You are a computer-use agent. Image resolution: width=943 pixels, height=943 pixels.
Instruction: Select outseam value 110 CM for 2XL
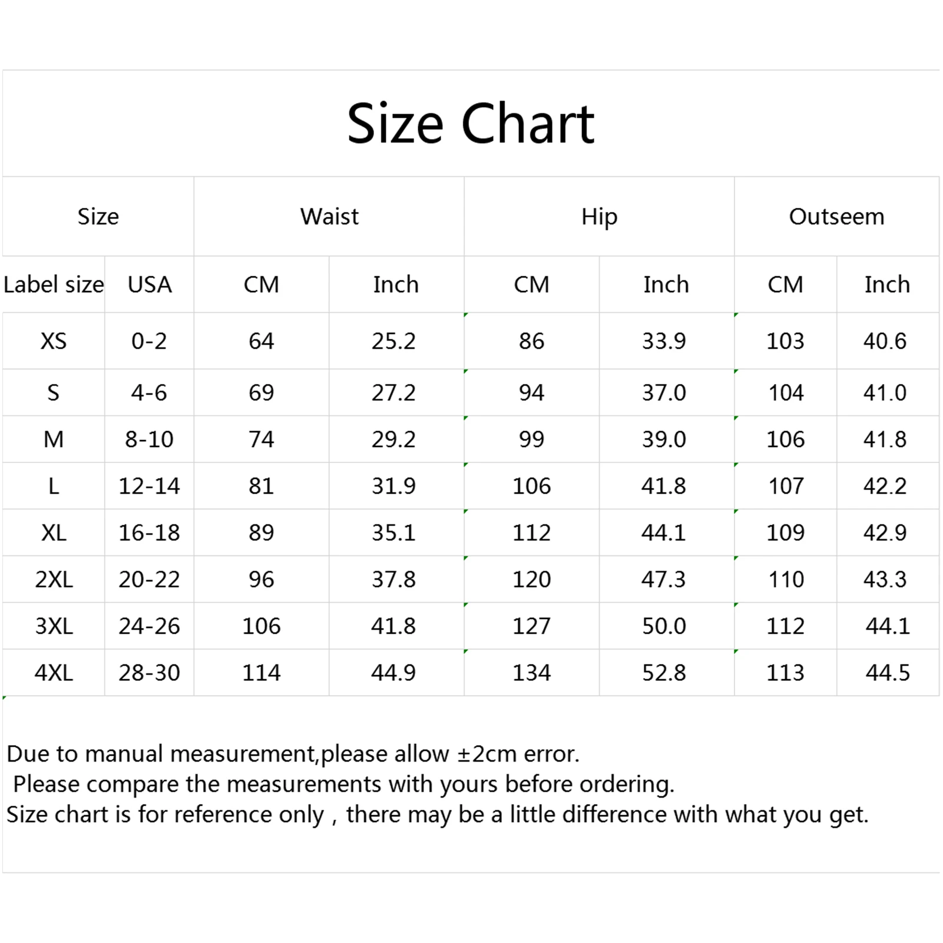(x=786, y=580)
